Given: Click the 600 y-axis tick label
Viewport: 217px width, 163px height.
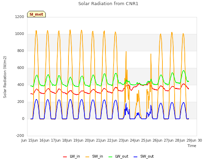Looking at the screenshot, I should click(x=21, y=68).
